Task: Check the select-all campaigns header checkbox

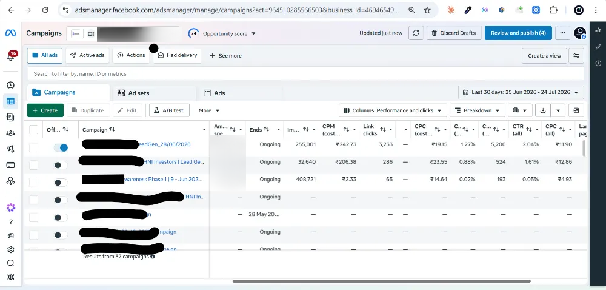Action: pyautogui.click(x=33, y=130)
